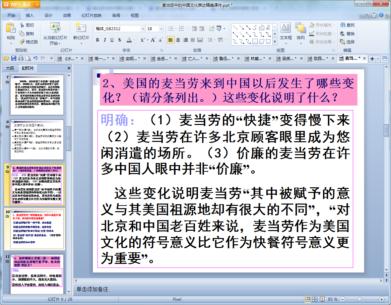Toggle bold formatting B
This screenshot has height=305, width=391.
tap(98, 40)
